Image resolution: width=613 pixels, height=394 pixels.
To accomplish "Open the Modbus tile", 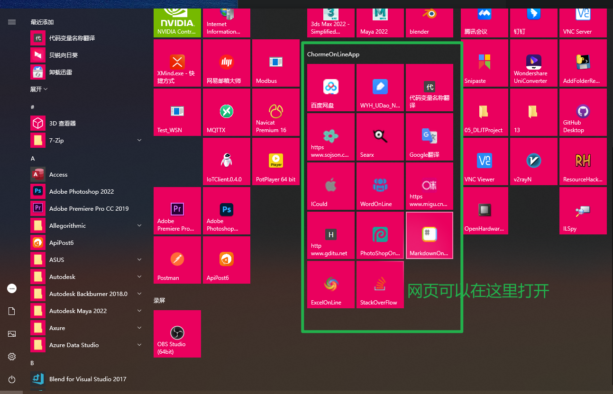I will tap(276, 63).
